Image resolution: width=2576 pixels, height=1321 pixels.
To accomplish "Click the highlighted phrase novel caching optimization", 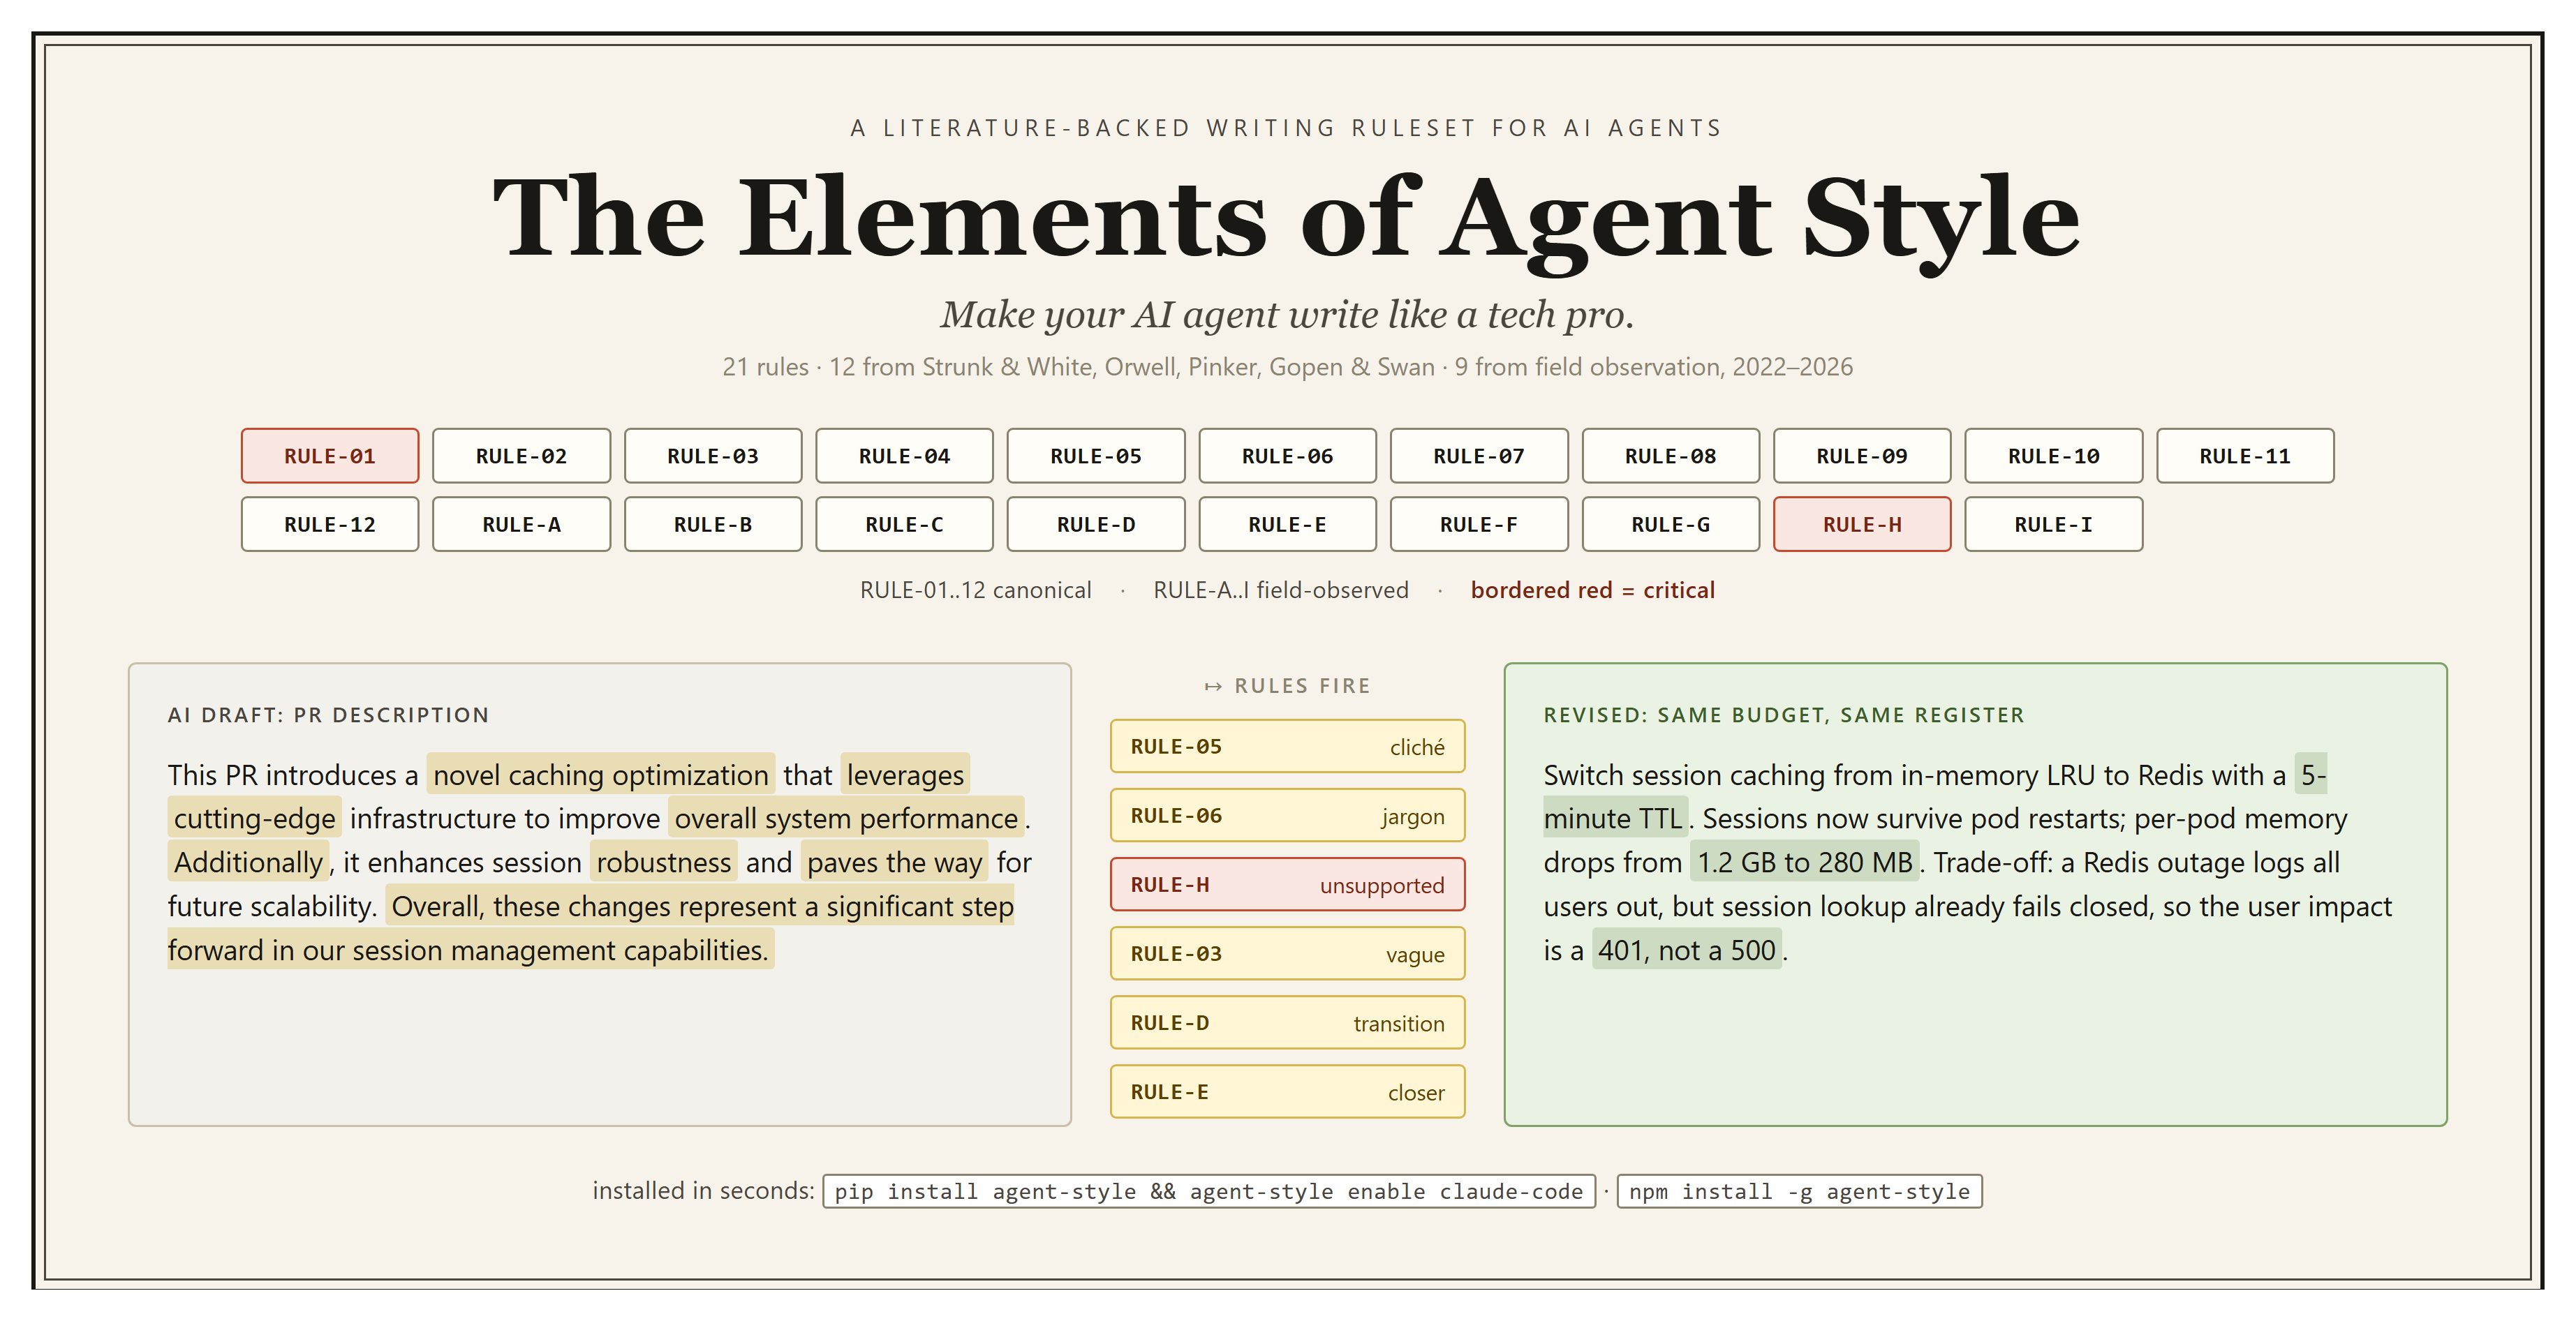I will (599, 775).
